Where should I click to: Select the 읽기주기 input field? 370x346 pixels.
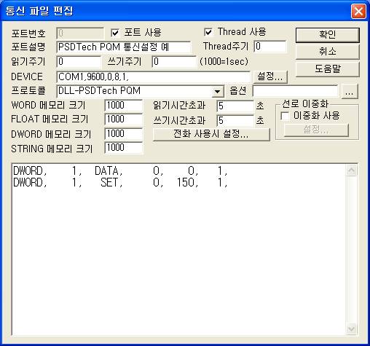pos(79,62)
